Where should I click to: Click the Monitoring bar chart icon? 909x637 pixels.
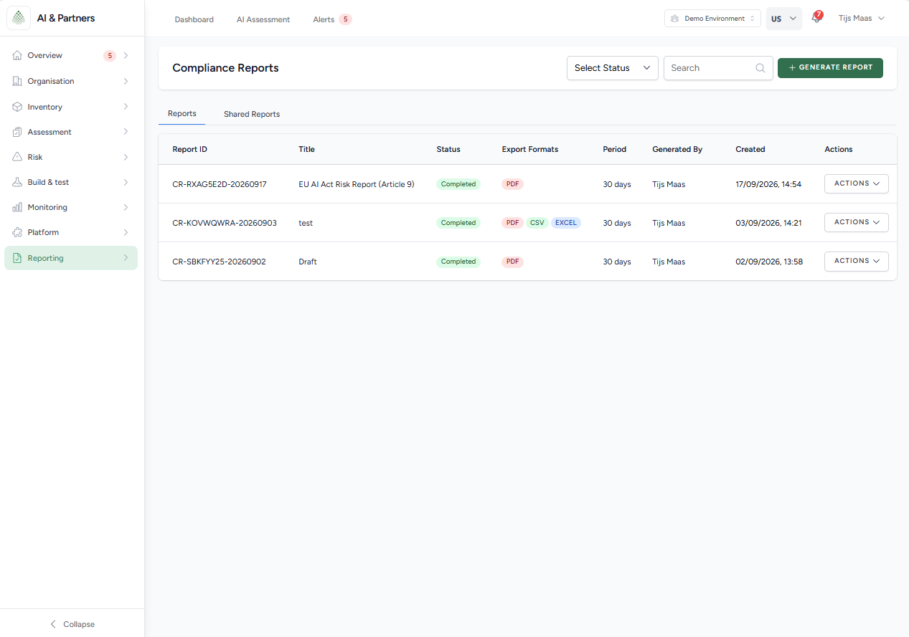click(x=17, y=207)
